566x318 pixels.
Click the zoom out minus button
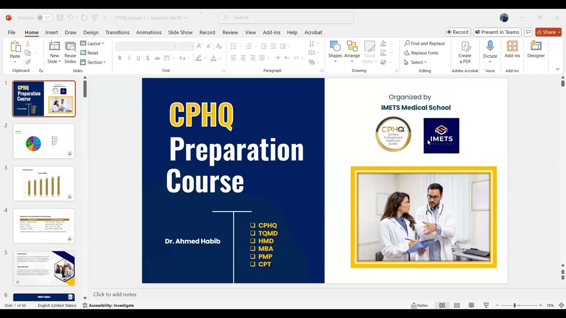click(497, 305)
